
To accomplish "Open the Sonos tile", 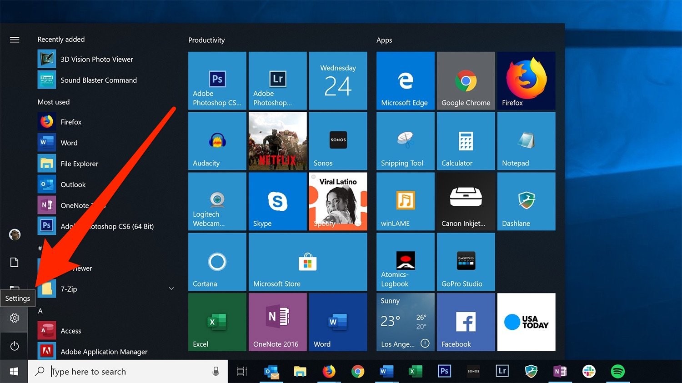I will pyautogui.click(x=338, y=141).
